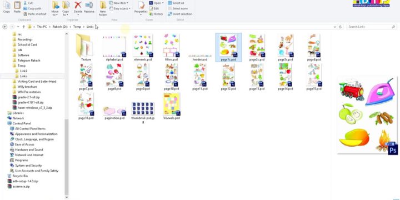Select the Texture folder
This screenshot has height=200, width=400.
click(x=86, y=47)
